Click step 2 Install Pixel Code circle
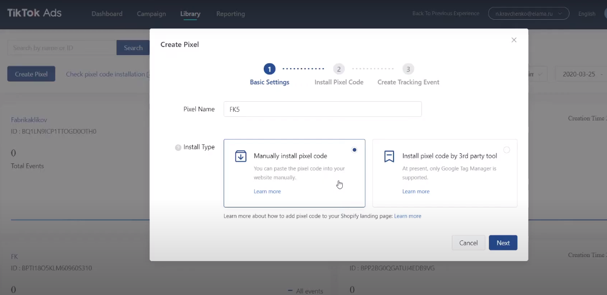Image resolution: width=607 pixels, height=295 pixels. pyautogui.click(x=339, y=69)
